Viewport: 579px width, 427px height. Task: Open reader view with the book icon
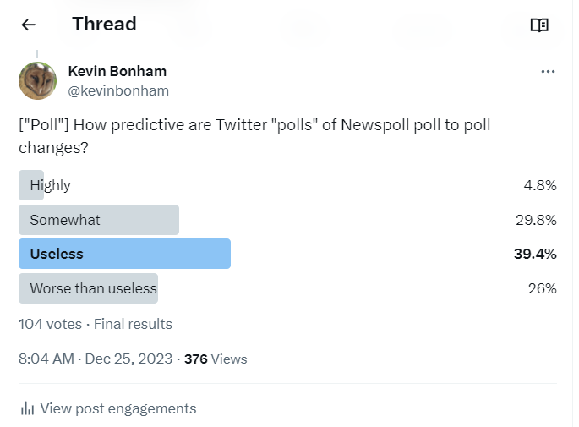coord(539,25)
